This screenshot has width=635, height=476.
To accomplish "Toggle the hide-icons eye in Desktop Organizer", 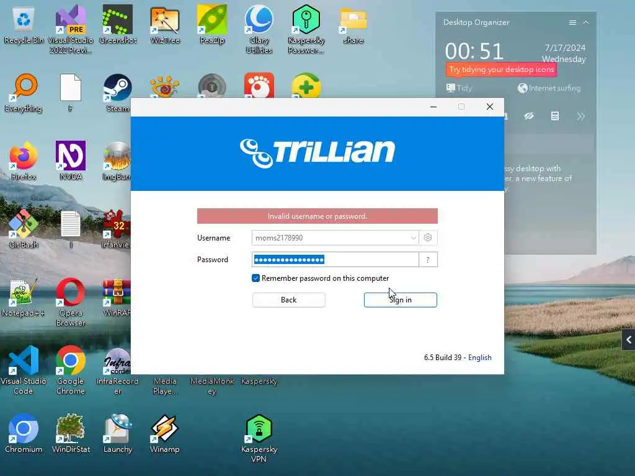I will pos(529,117).
